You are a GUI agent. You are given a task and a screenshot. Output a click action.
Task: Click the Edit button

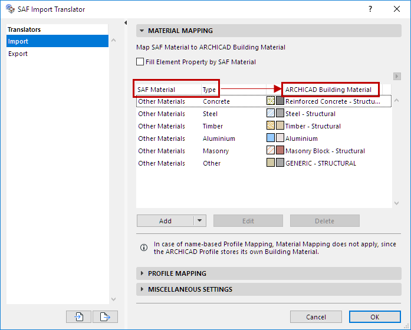point(248,221)
